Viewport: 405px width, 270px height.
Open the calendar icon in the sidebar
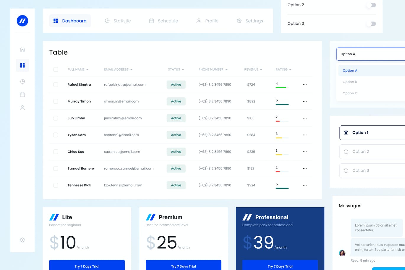pyautogui.click(x=22, y=95)
